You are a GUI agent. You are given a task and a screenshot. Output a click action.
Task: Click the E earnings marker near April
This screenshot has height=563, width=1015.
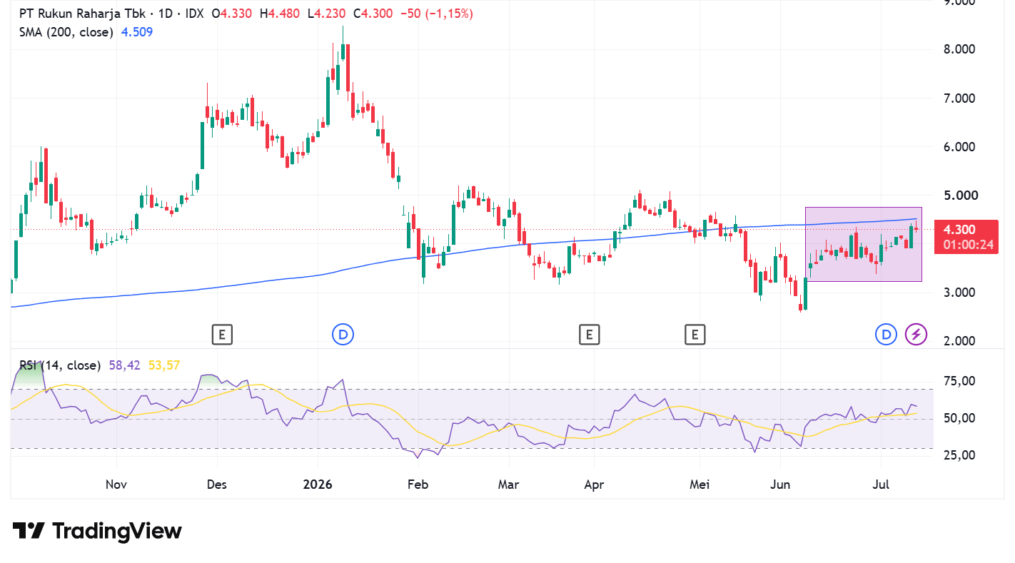(589, 334)
